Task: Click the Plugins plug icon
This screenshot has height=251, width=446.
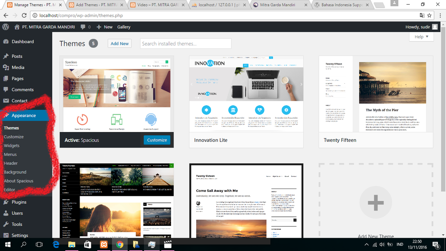Action: tap(6, 202)
